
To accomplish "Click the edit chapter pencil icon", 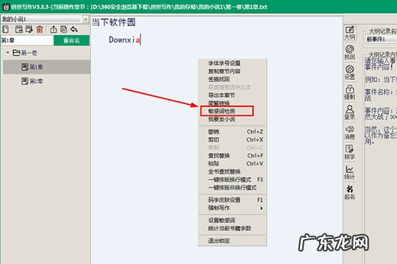I will click(29, 29).
